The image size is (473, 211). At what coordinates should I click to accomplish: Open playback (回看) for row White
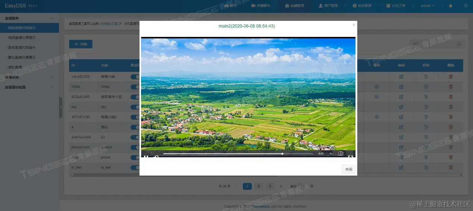tap(426, 86)
